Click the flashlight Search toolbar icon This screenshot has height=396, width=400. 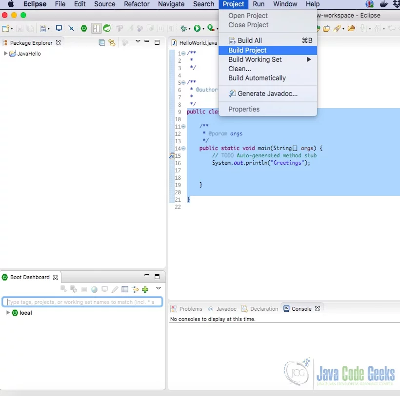337,28
